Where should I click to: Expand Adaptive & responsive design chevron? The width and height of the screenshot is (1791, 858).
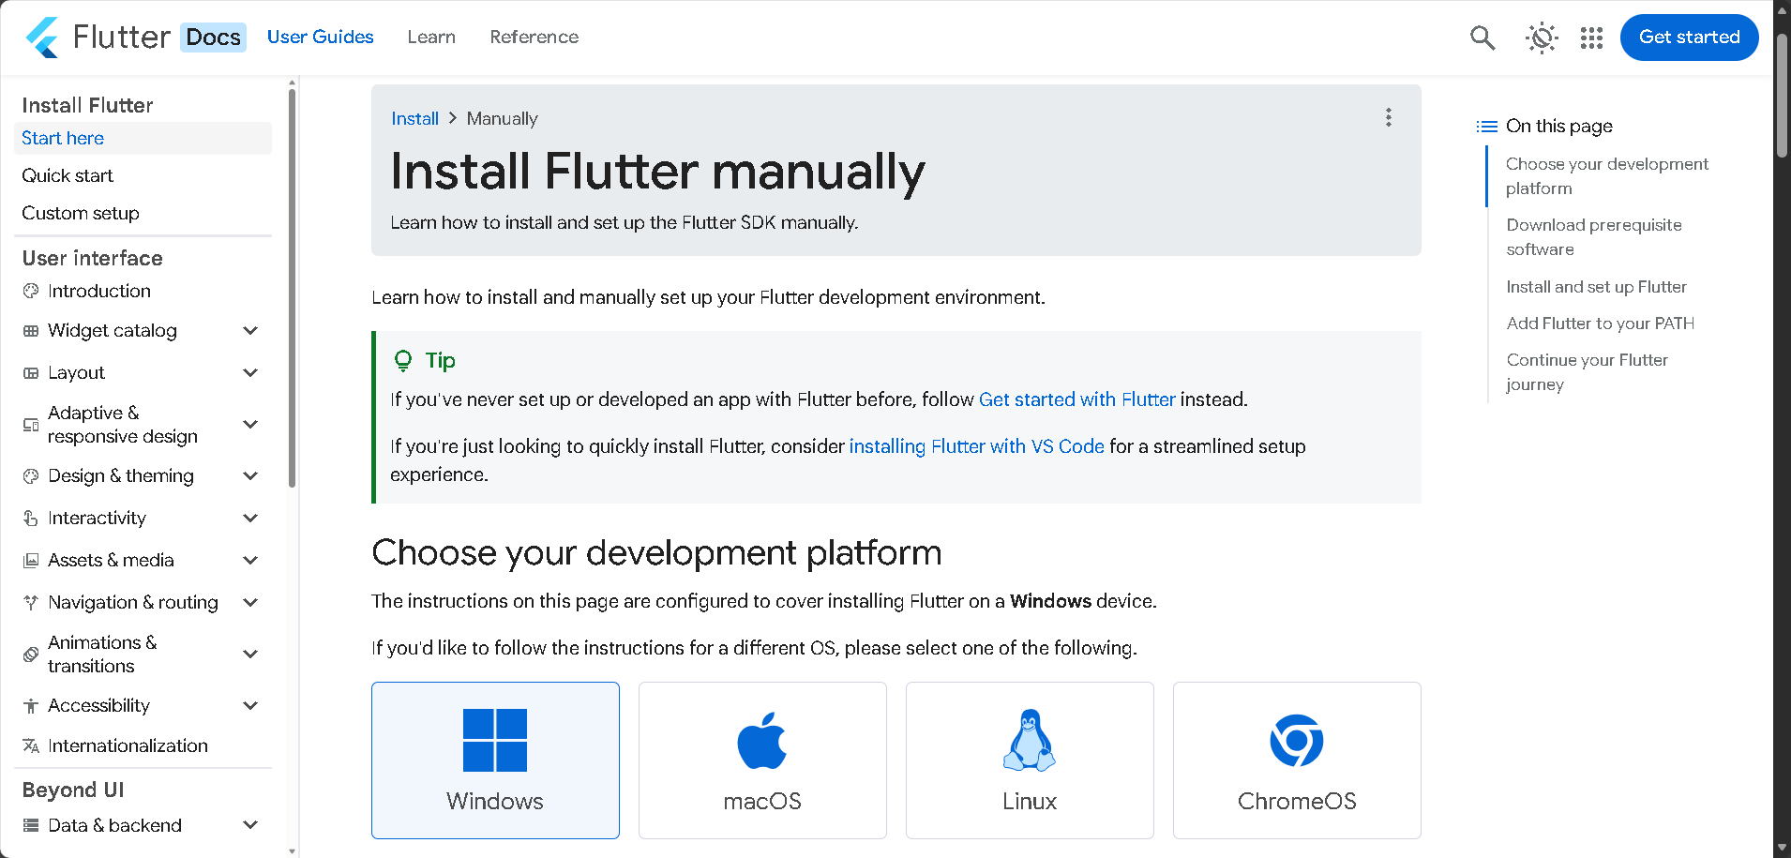250,424
